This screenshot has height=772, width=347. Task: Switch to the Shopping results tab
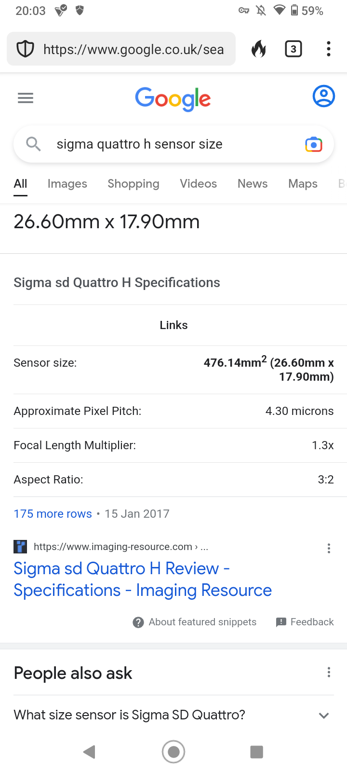133,184
